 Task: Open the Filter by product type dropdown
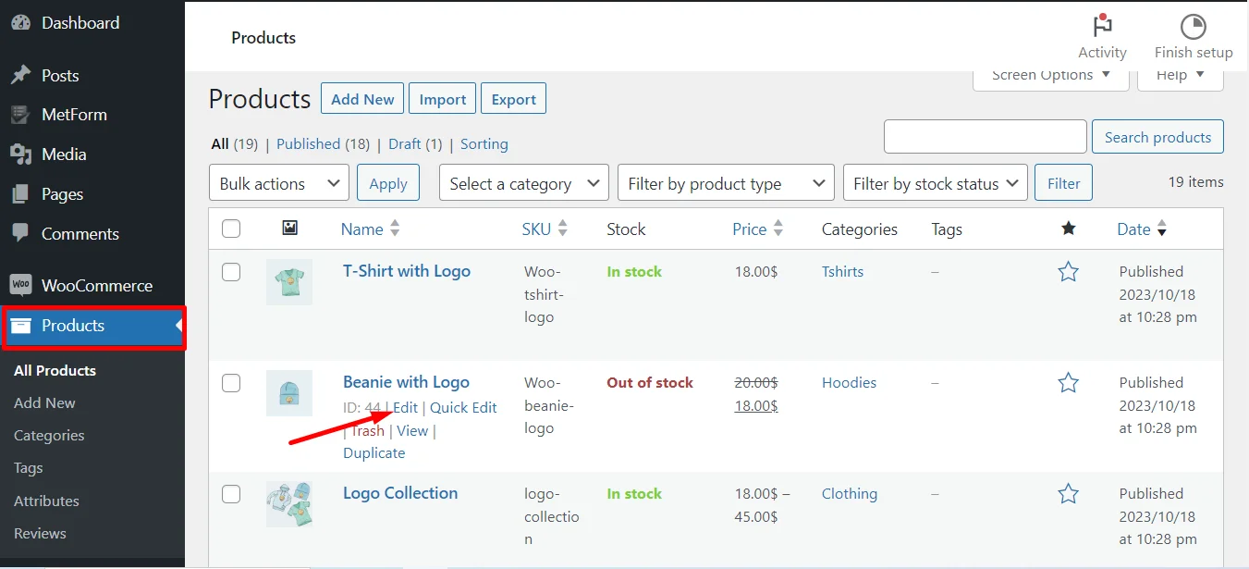tap(726, 183)
